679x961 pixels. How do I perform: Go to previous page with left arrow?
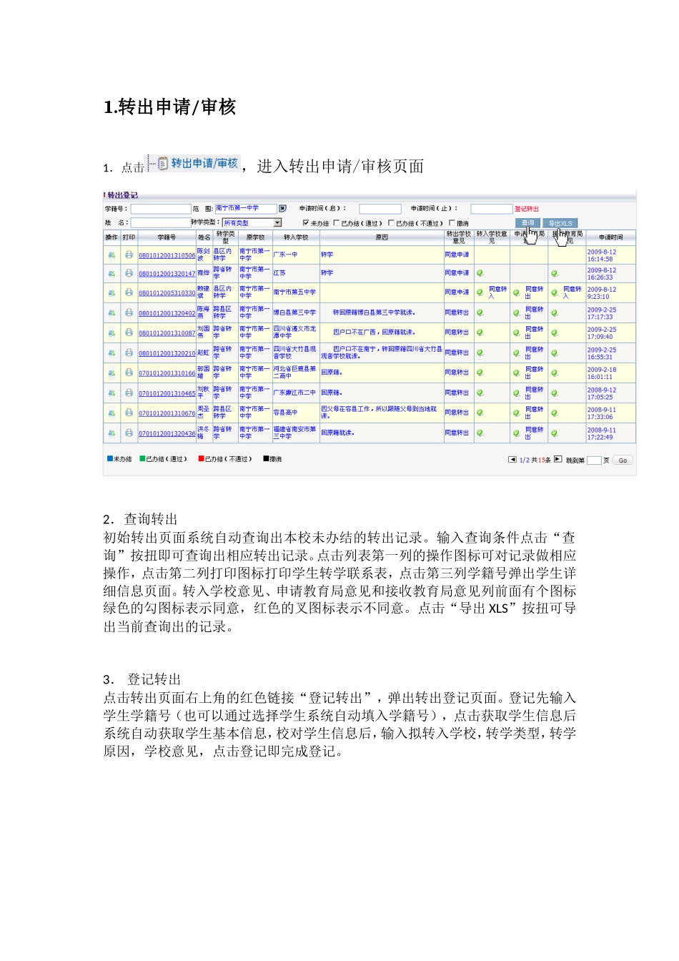512,460
